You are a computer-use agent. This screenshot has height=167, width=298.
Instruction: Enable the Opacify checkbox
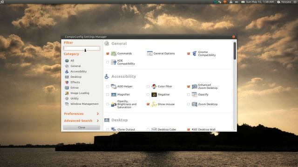(x=189, y=95)
